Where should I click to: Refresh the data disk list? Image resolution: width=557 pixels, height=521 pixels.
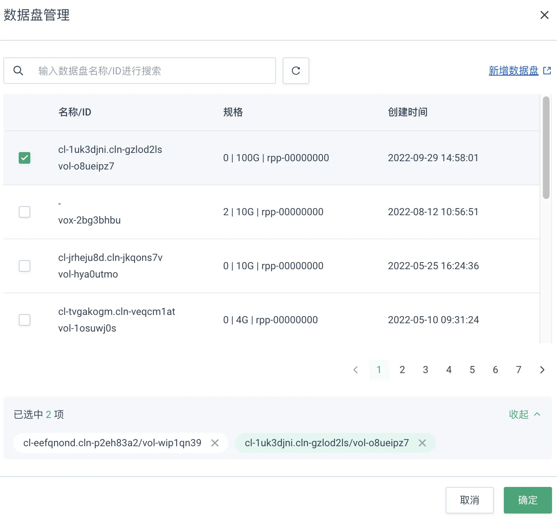point(296,71)
